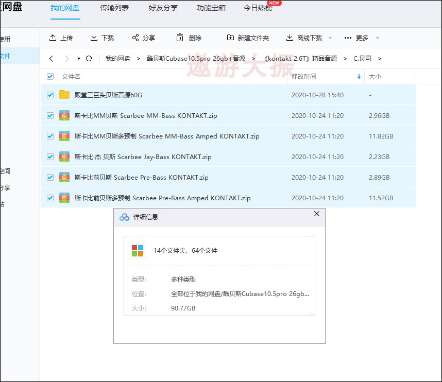Uncheck the MM-Bass Amped KONTAKT.zip checkbox

50,136
